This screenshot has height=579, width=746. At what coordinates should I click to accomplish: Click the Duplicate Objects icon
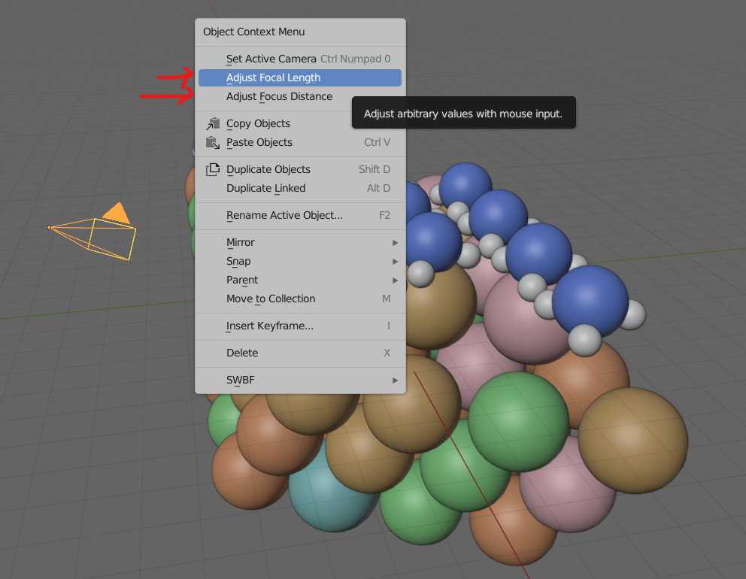pos(213,169)
